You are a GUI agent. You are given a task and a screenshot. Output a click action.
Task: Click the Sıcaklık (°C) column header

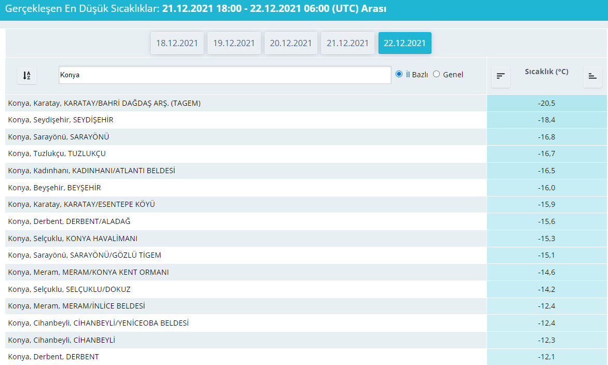coord(546,72)
